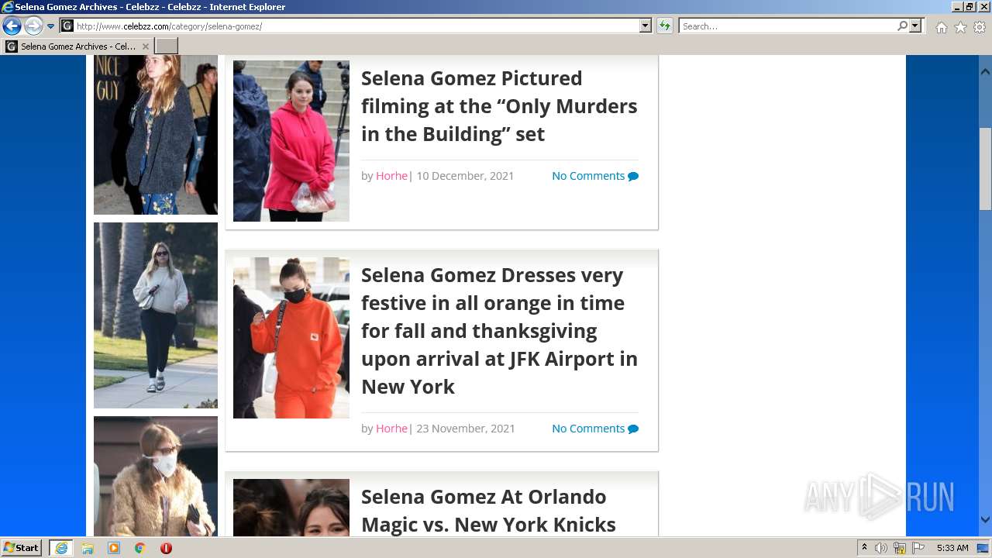Show hidden tray icons arrow

[x=864, y=548]
